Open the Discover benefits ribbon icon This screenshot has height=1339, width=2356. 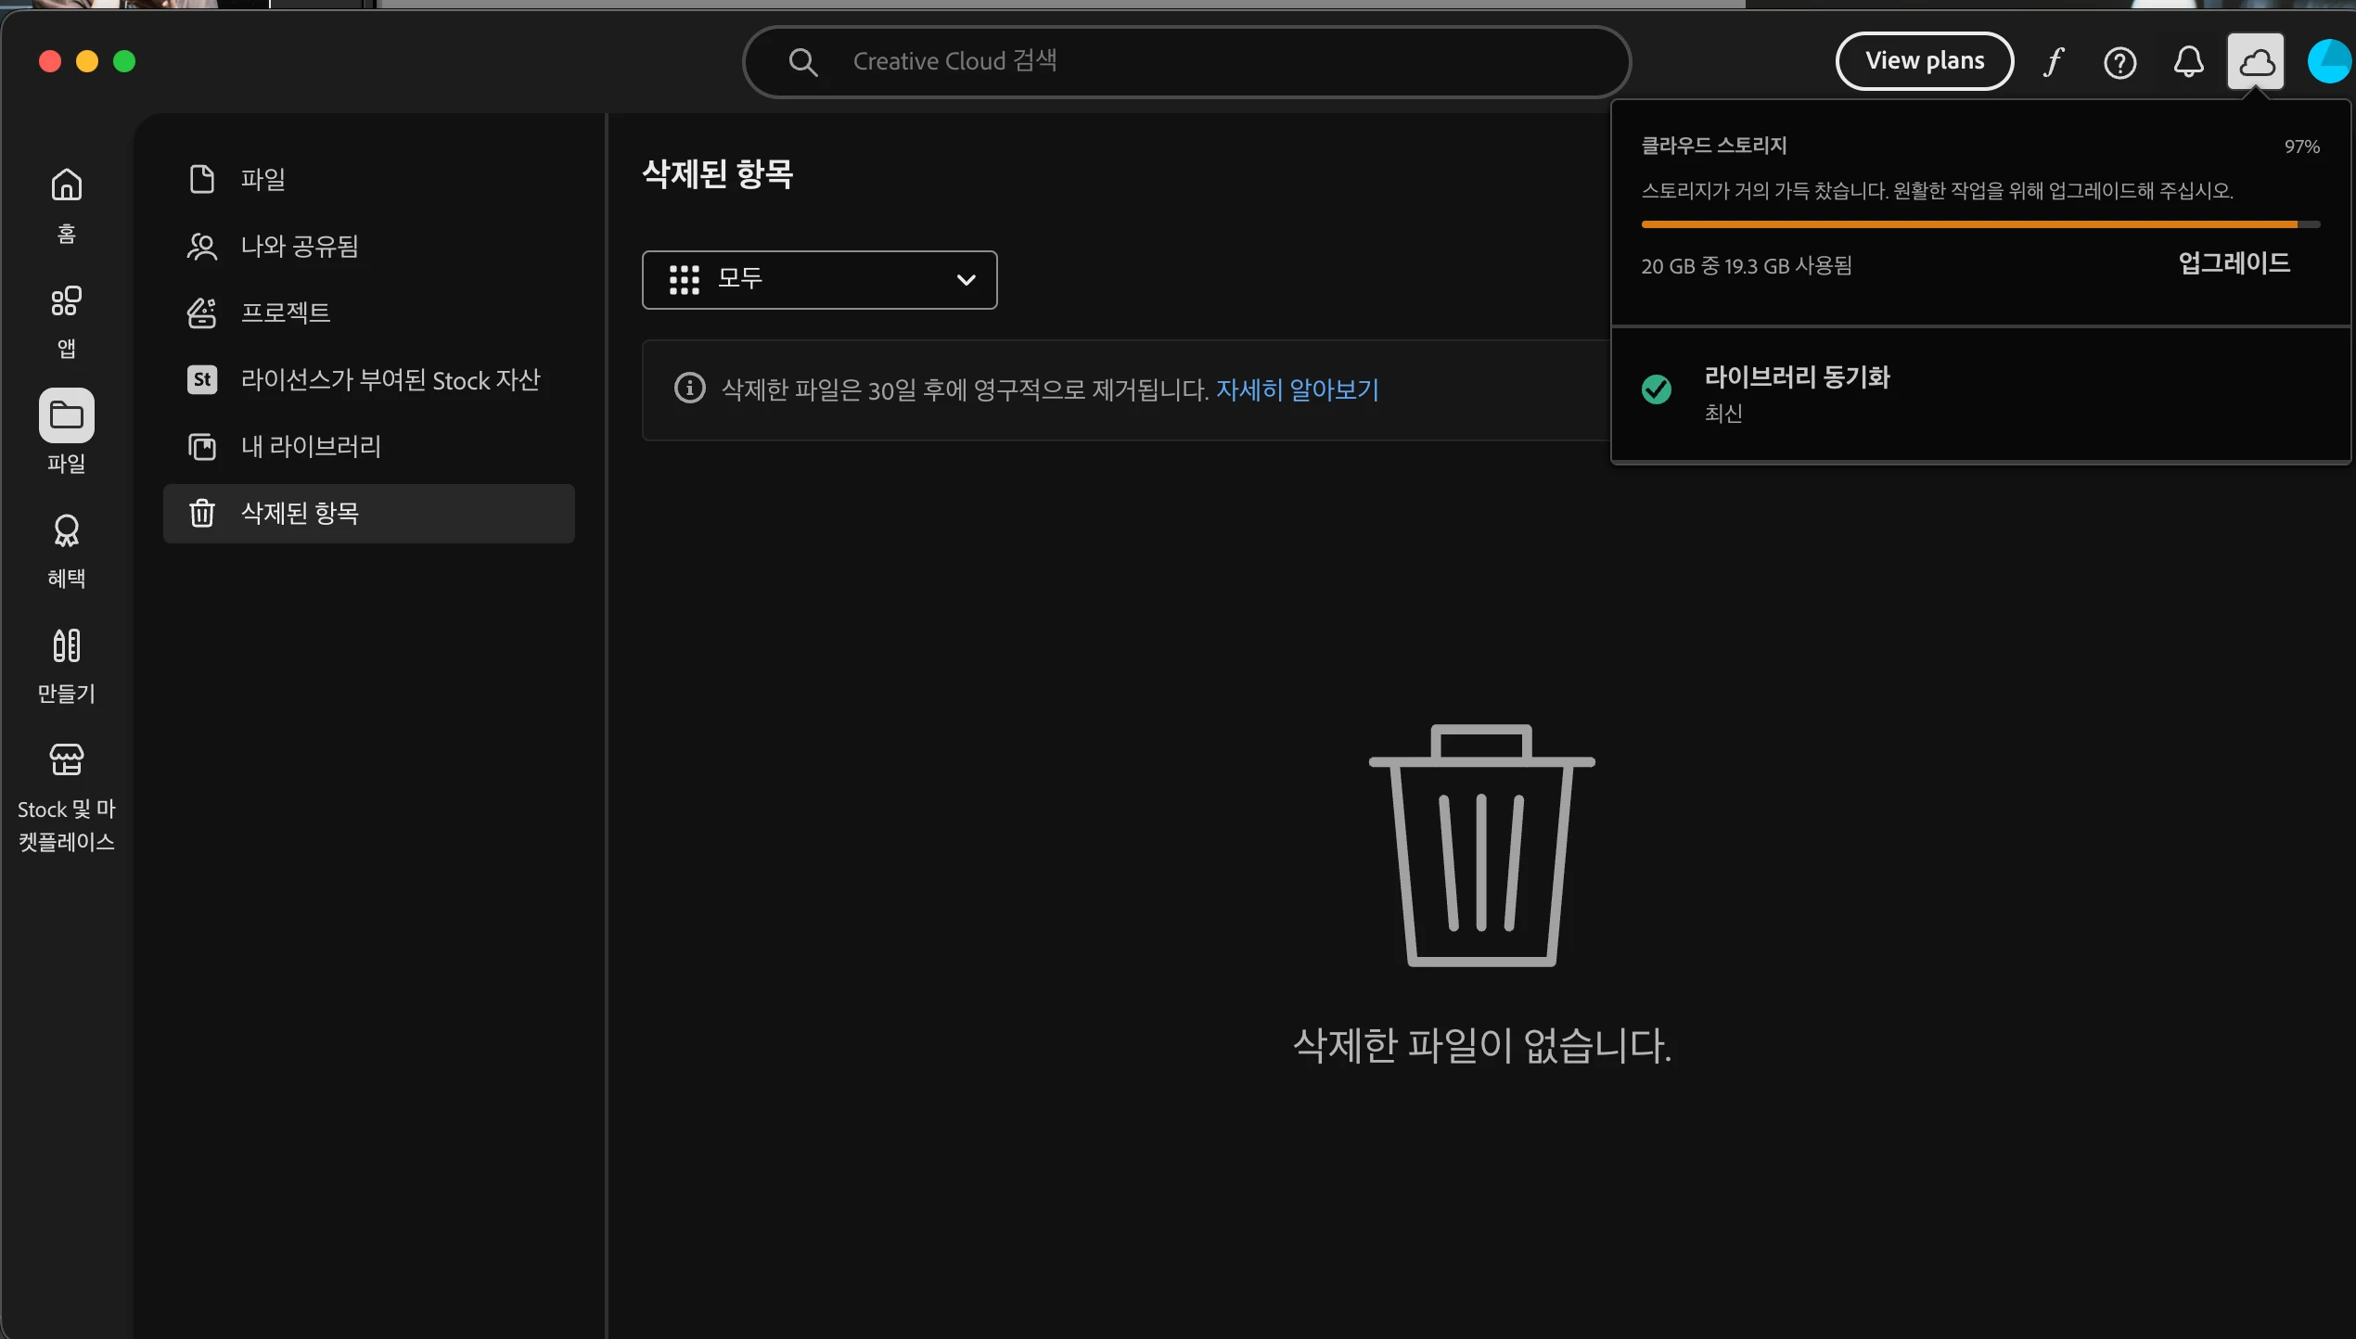(66, 530)
